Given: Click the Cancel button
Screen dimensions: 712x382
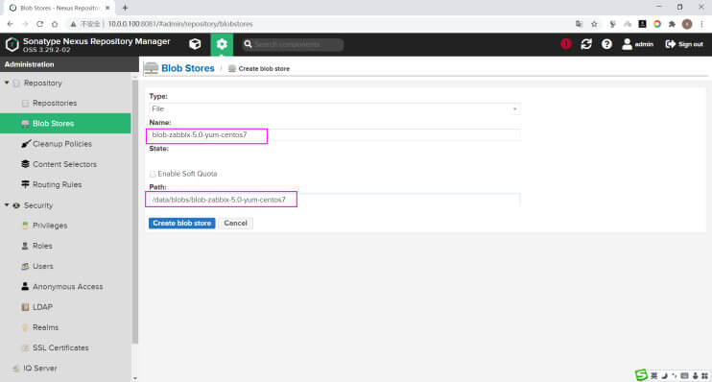Looking at the screenshot, I should [236, 223].
